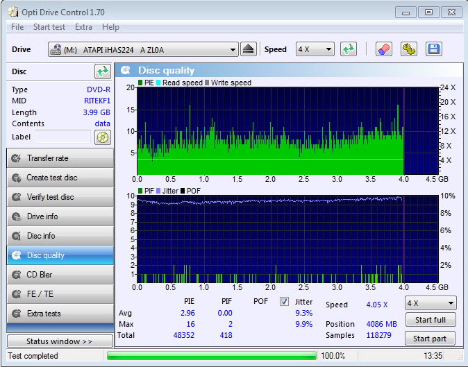Click the Test completed status text

(33, 356)
